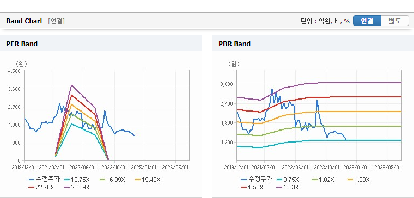Image resolution: width=414 pixels, height=198 pixels.
Task: Select the 연결 toggle button
Action: pyautogui.click(x=367, y=21)
